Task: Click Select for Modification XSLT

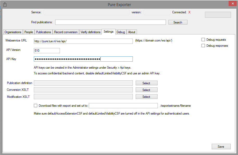Action: coord(147,97)
